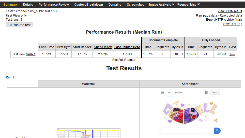Open the Domains tab
The width and height of the screenshot is (245, 138).
tap(115, 5)
